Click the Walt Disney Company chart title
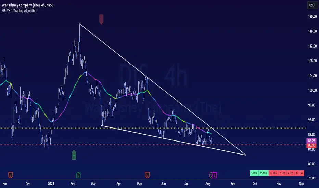The image size is (319, 188). pyautogui.click(x=27, y=5)
